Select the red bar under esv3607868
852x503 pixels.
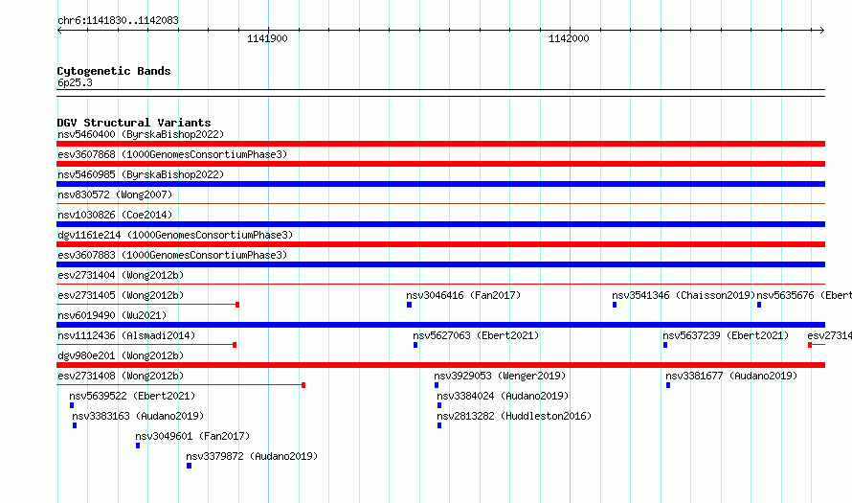point(440,164)
